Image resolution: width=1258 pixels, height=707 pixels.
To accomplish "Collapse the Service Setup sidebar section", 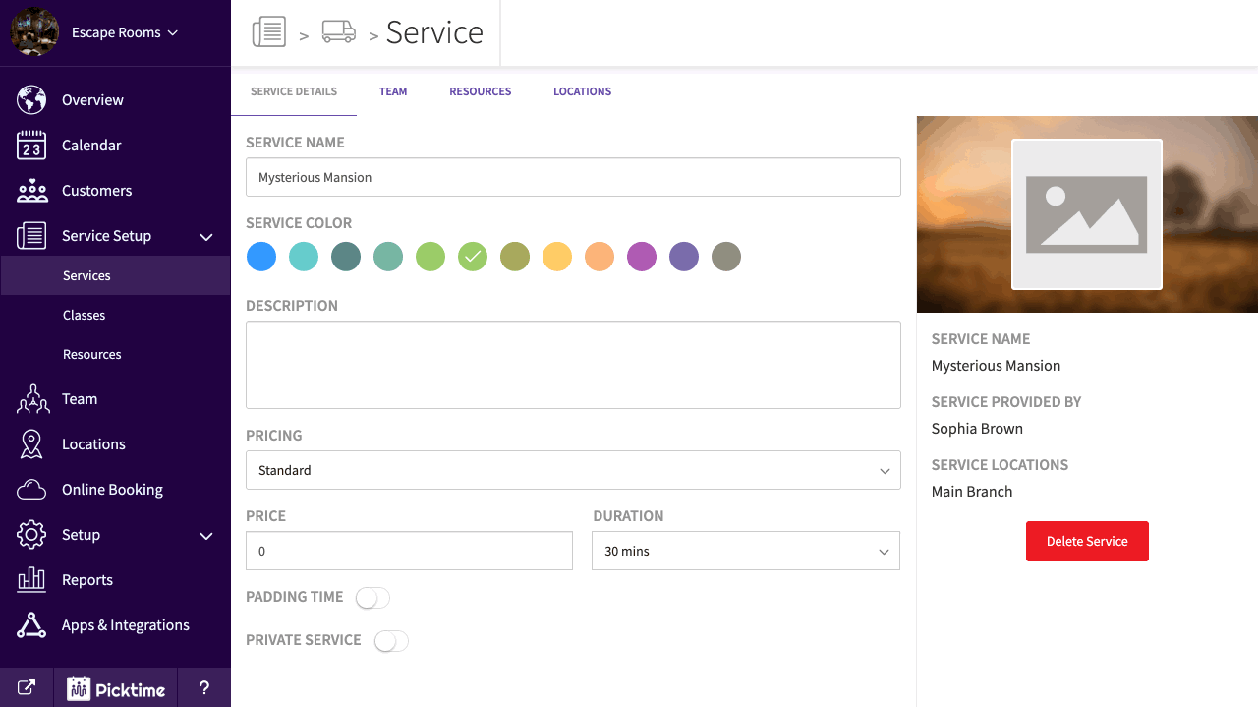I will pos(206,236).
